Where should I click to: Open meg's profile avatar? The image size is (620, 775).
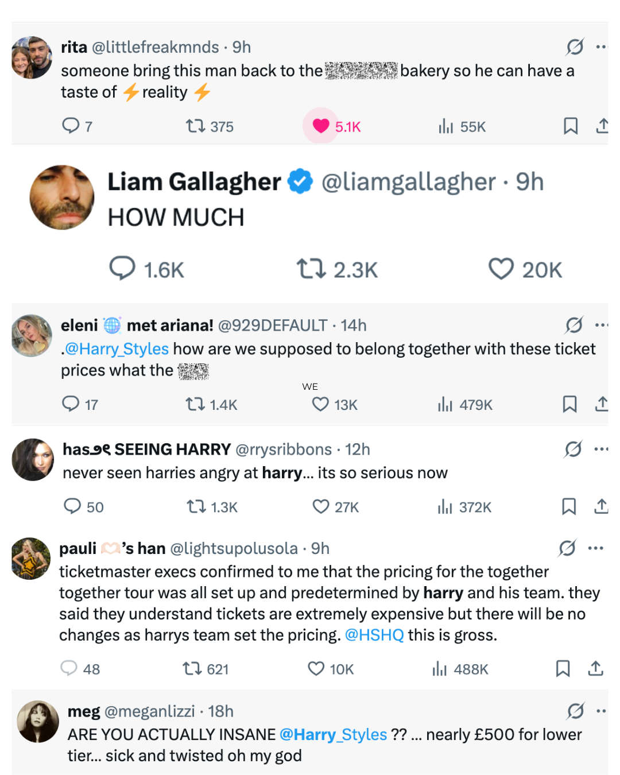click(x=38, y=722)
